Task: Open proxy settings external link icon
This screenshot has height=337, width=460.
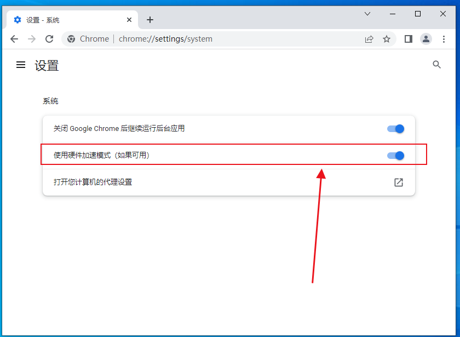Action: click(399, 182)
